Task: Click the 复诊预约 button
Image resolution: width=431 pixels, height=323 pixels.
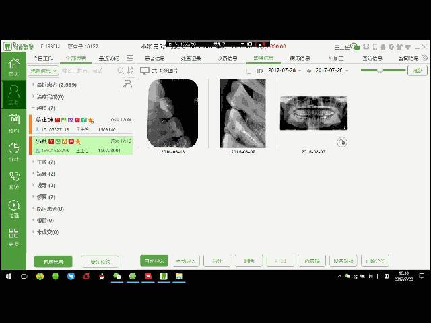Action: (100, 262)
